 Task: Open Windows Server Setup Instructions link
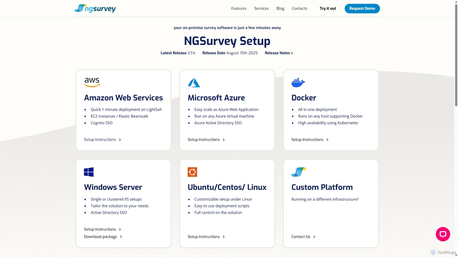click(100, 229)
